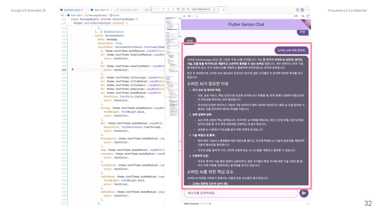Open the editor More Actions ellipsis

307,10
